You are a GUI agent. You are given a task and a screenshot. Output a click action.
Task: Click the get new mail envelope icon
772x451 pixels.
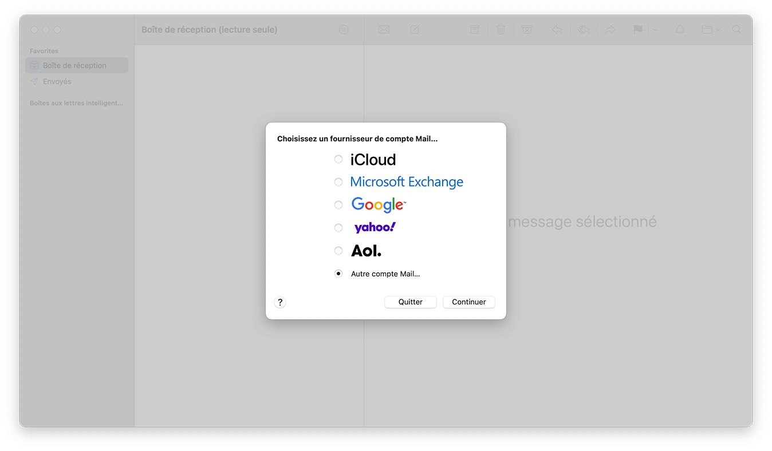(x=384, y=30)
